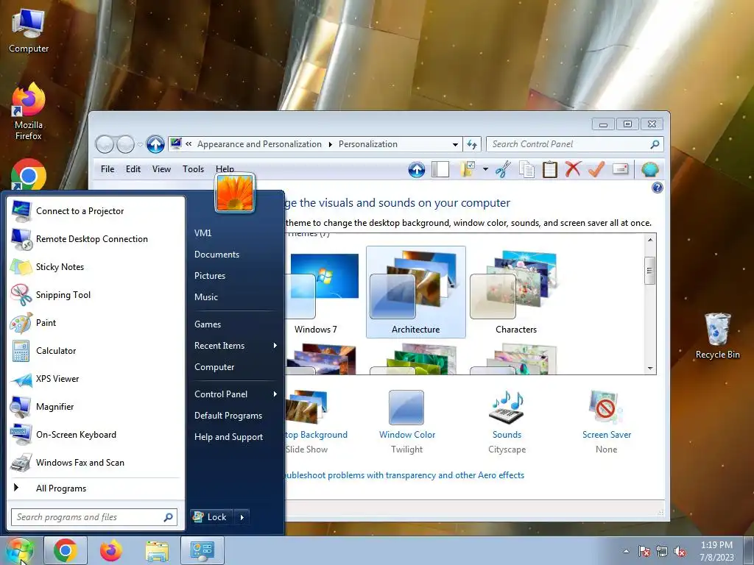Click Search programs and files box
Image resolution: width=754 pixels, height=565 pixels.
tap(94, 517)
